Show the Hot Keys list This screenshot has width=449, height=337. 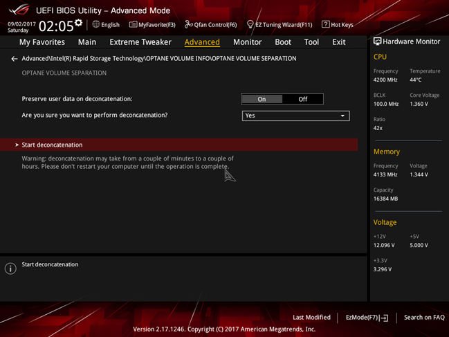[x=342, y=25]
